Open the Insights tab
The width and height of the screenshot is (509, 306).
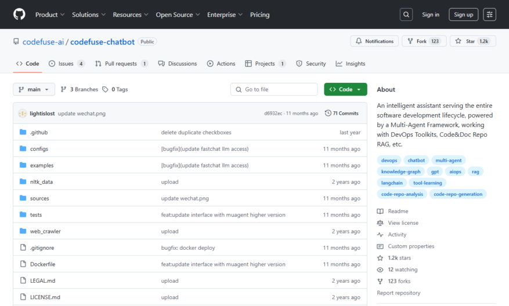(350, 64)
